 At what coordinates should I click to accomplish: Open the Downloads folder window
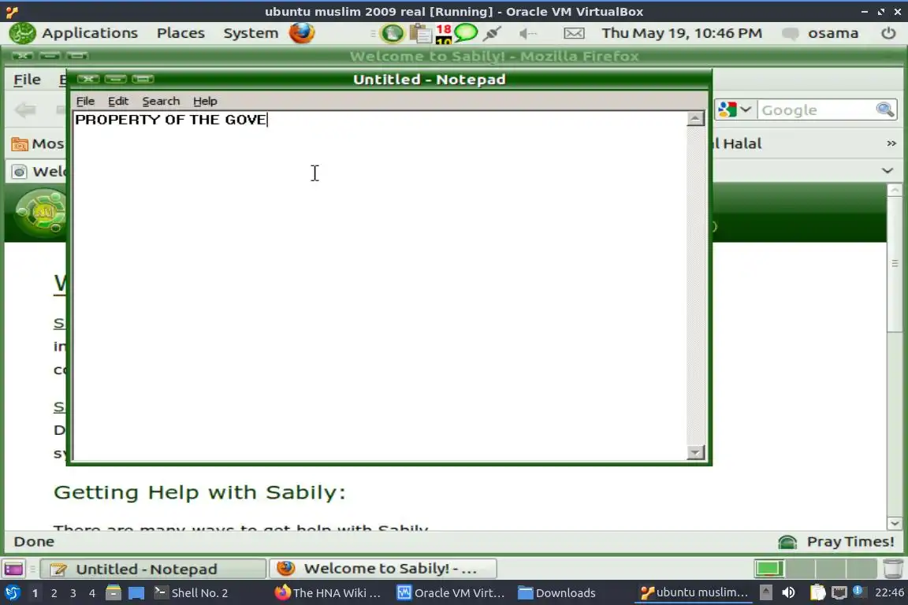[556, 593]
